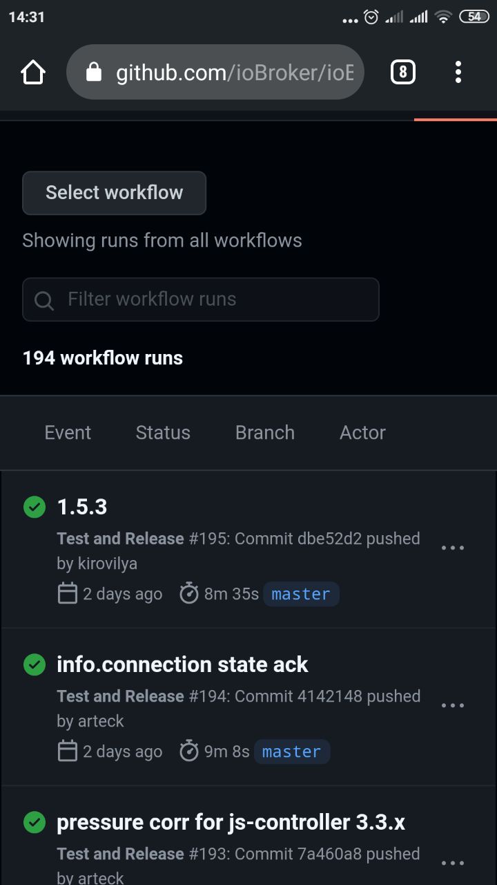Open Chrome's three-dot overflow menu
Image resolution: width=497 pixels, height=885 pixels.
tap(458, 72)
